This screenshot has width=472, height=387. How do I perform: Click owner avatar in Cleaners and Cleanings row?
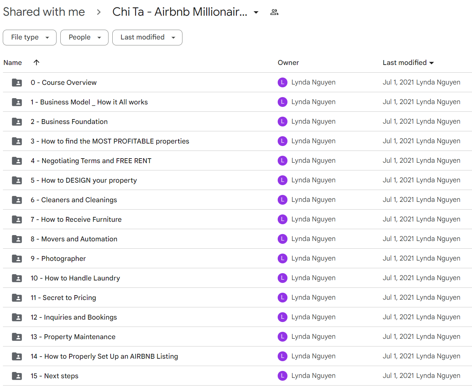tap(283, 200)
